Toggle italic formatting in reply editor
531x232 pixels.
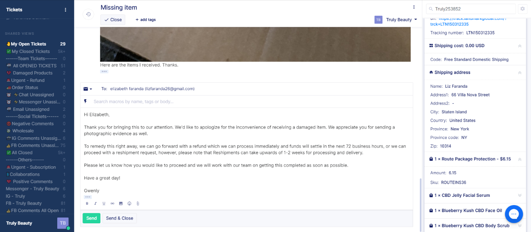[95, 203]
